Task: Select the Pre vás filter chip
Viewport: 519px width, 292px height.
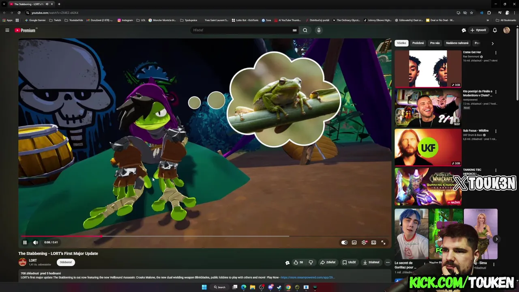Action: (435, 43)
